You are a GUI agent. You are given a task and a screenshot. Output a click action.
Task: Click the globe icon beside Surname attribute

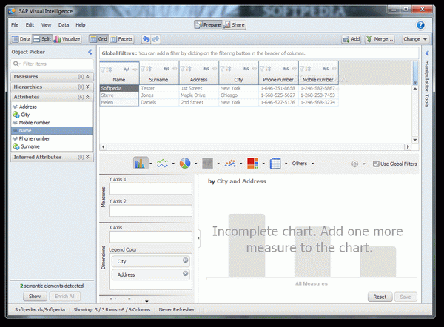[x=16, y=146]
